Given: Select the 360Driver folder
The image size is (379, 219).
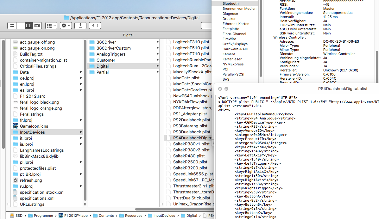Looking at the screenshot, I should point(123,42).
